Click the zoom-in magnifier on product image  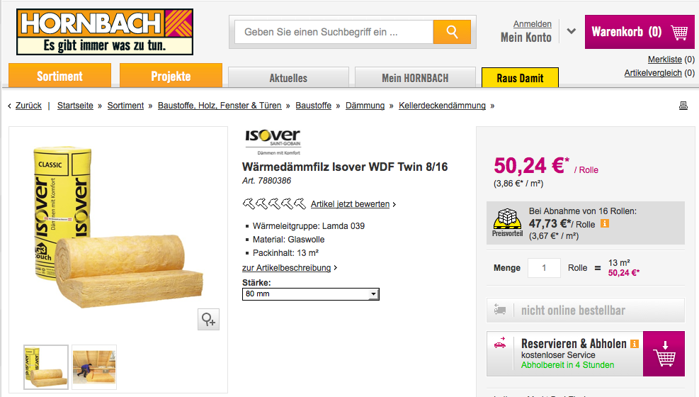coord(208,320)
